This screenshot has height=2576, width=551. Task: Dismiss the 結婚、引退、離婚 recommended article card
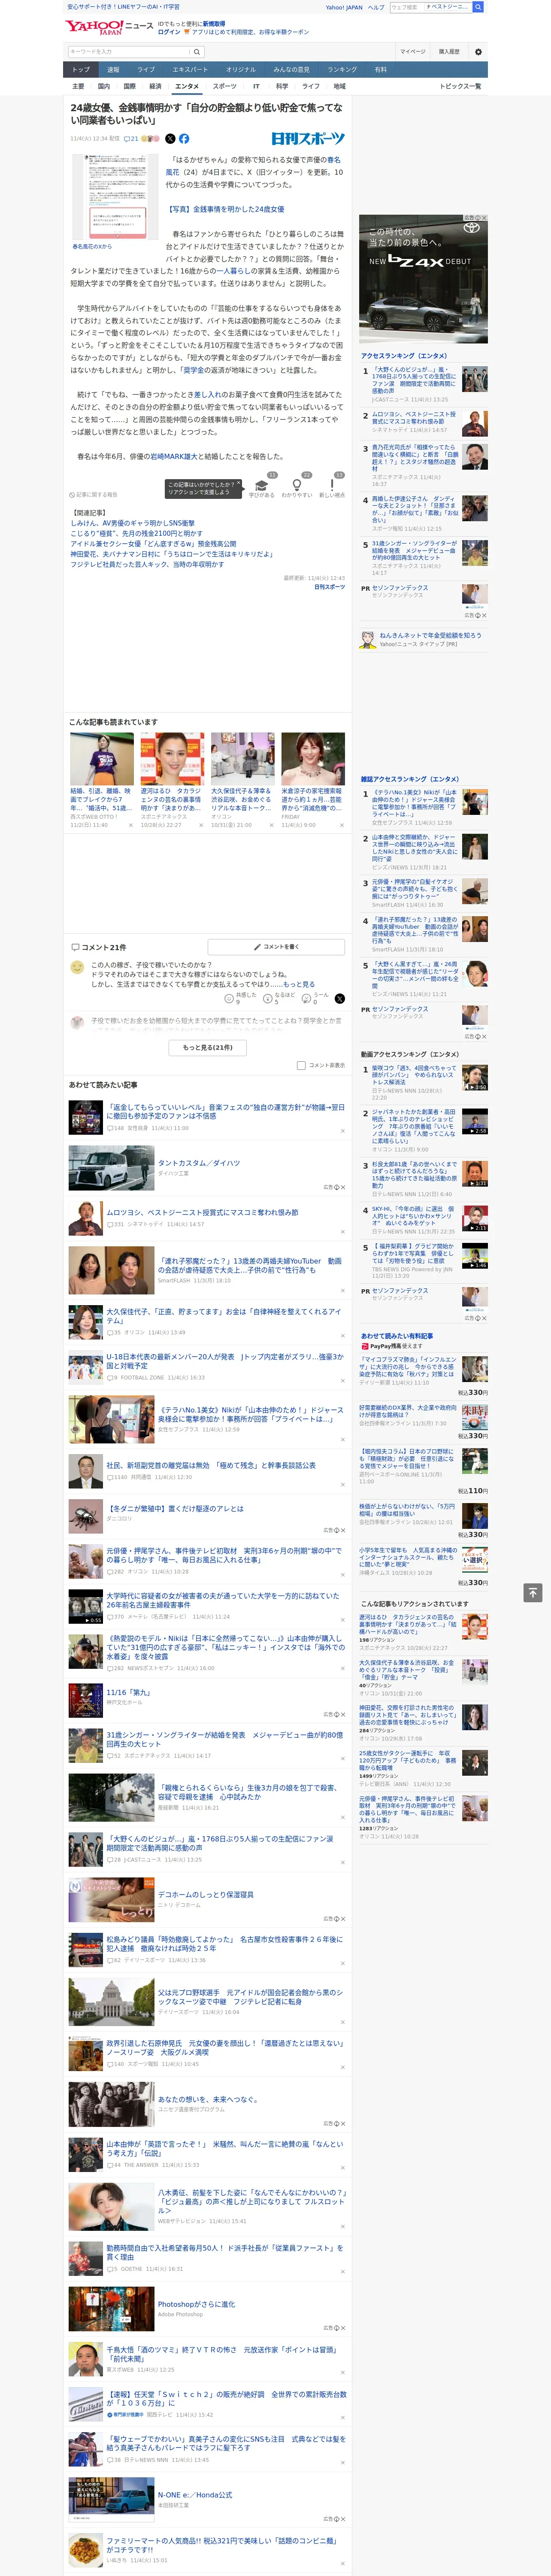point(130,825)
